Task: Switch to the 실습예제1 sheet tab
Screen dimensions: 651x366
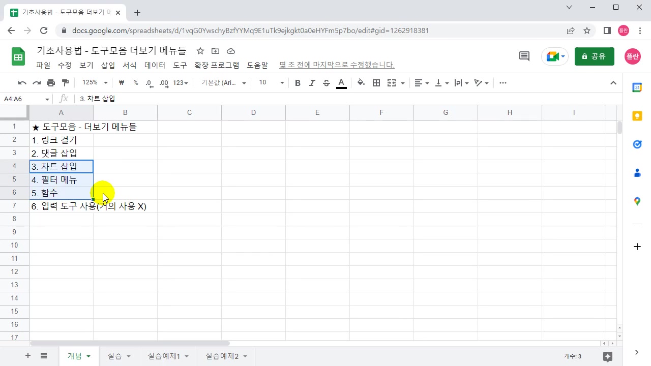Action: click(x=164, y=356)
